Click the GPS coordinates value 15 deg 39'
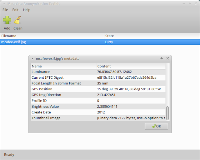200x160 pixels. click(129, 89)
